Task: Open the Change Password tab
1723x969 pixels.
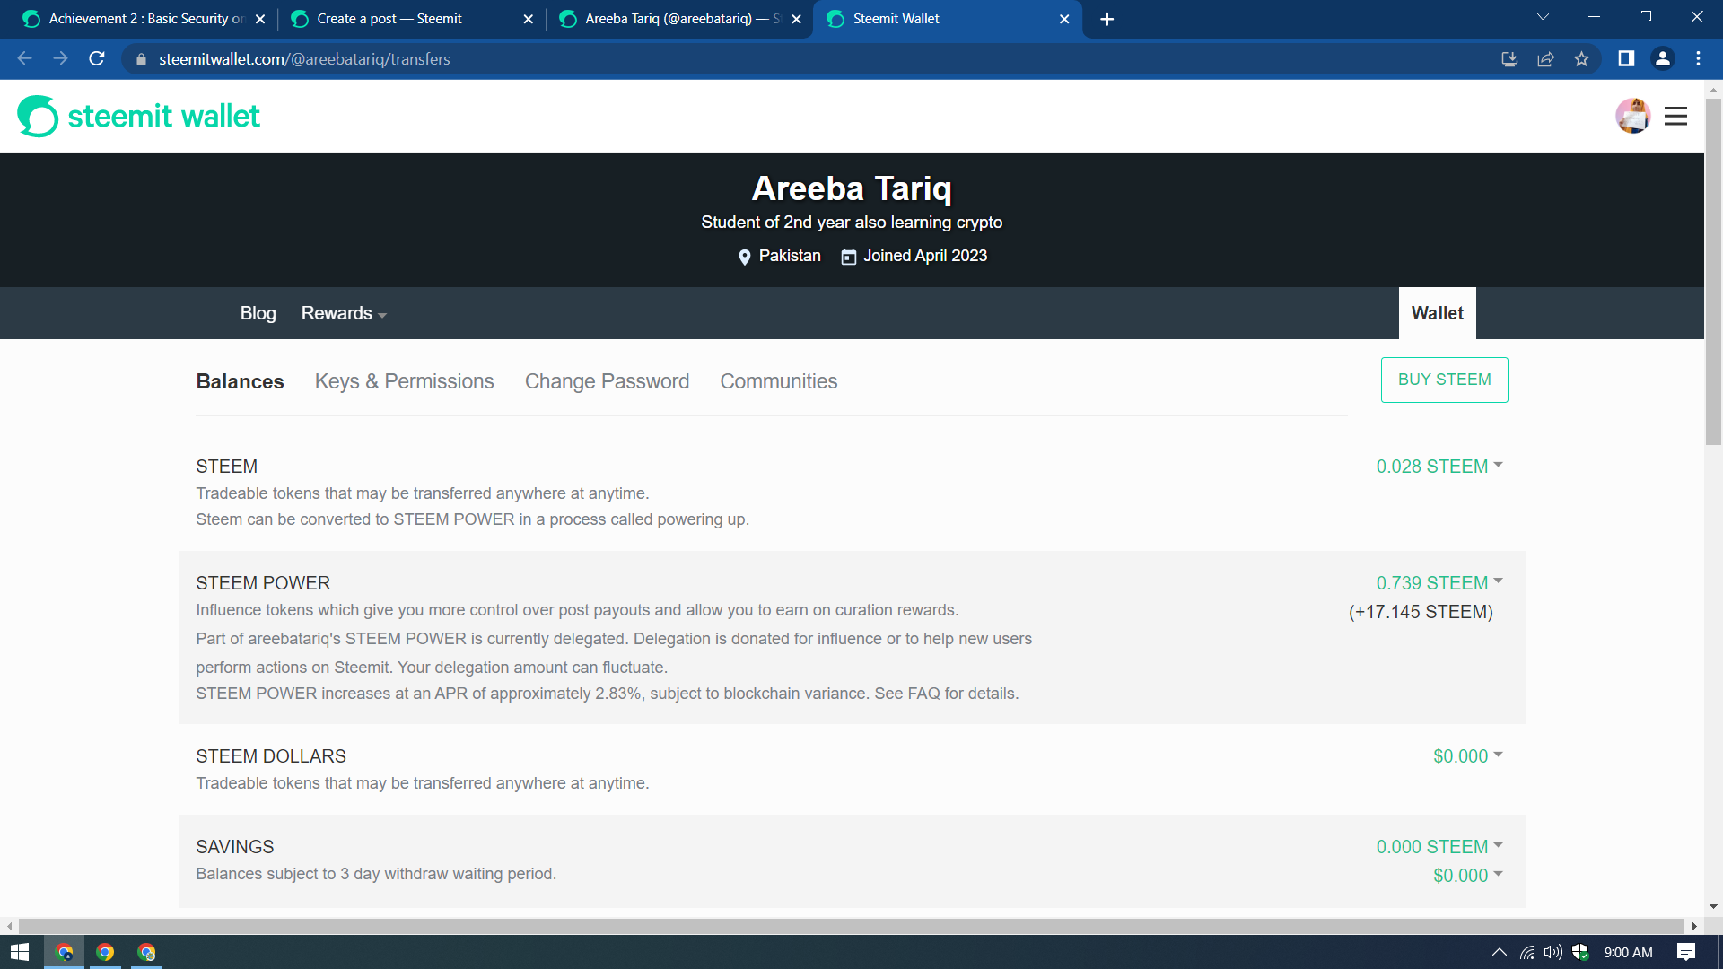Action: tap(607, 381)
